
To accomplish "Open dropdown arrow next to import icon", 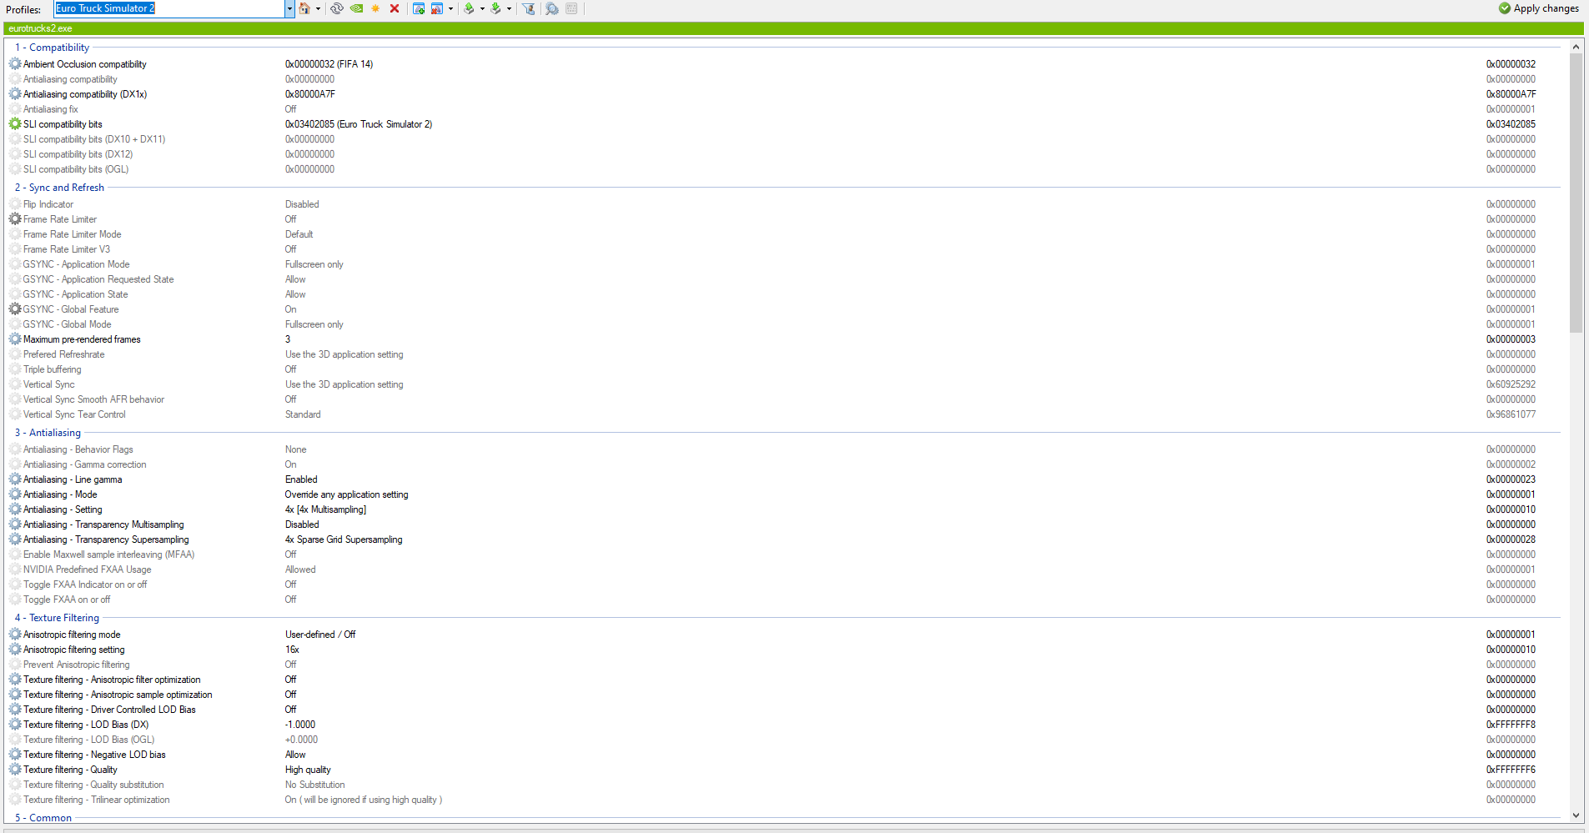I will pos(509,8).
